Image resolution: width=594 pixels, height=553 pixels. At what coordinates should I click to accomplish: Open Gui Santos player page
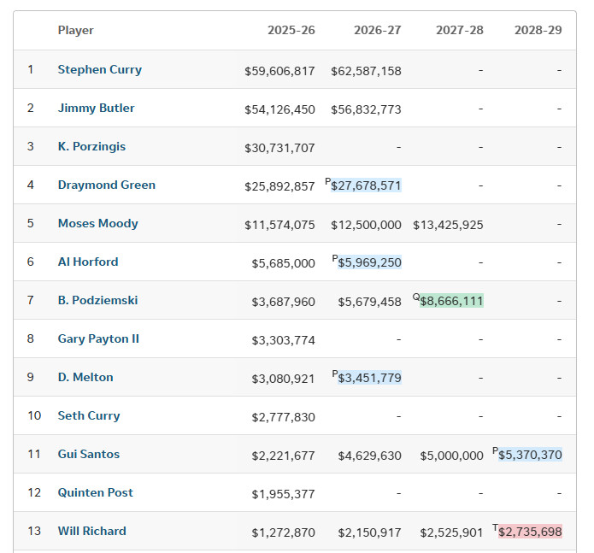coord(88,455)
